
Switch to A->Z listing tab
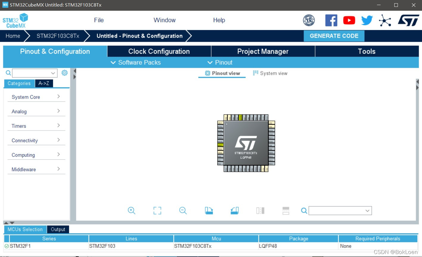click(44, 83)
